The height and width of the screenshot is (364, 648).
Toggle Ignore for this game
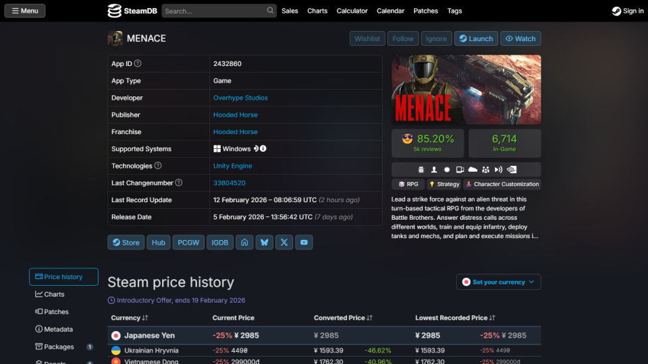pyautogui.click(x=436, y=39)
